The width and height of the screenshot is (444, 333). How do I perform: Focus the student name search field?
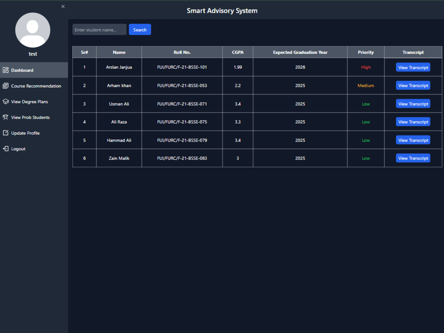[99, 30]
